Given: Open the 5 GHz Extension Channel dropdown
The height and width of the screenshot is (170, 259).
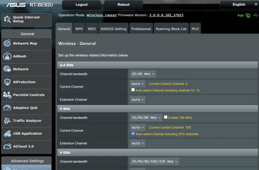Looking at the screenshot, I should pos(137,143).
